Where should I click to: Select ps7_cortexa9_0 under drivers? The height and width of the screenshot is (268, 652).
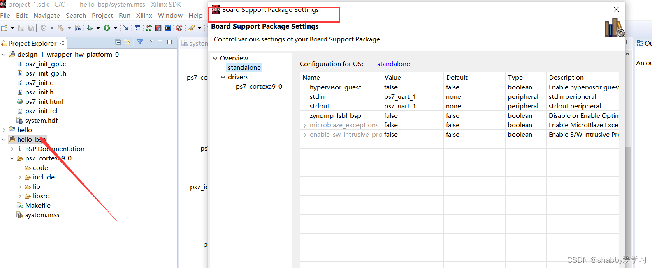click(x=259, y=86)
